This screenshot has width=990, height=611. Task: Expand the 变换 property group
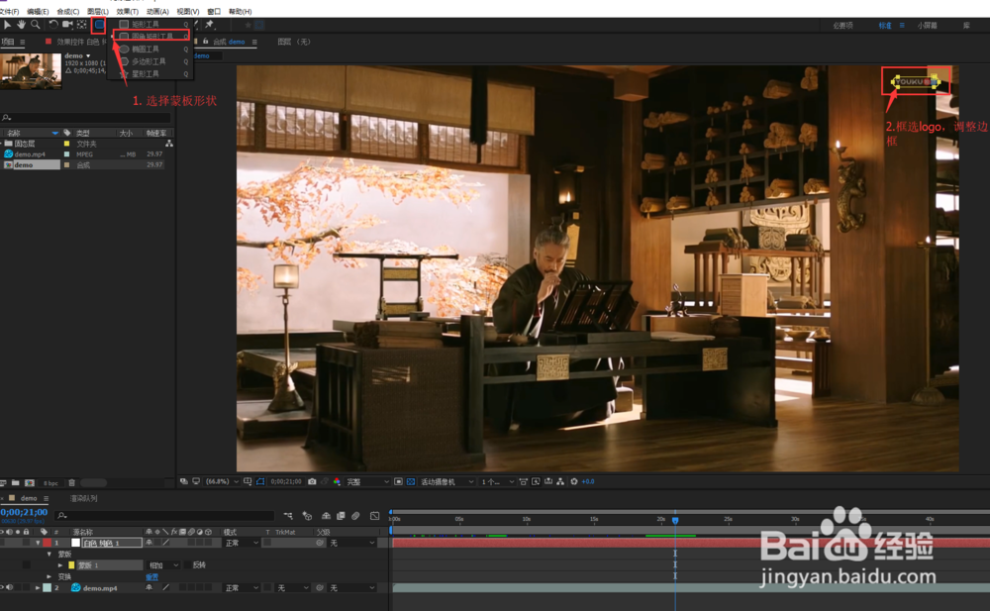click(49, 576)
